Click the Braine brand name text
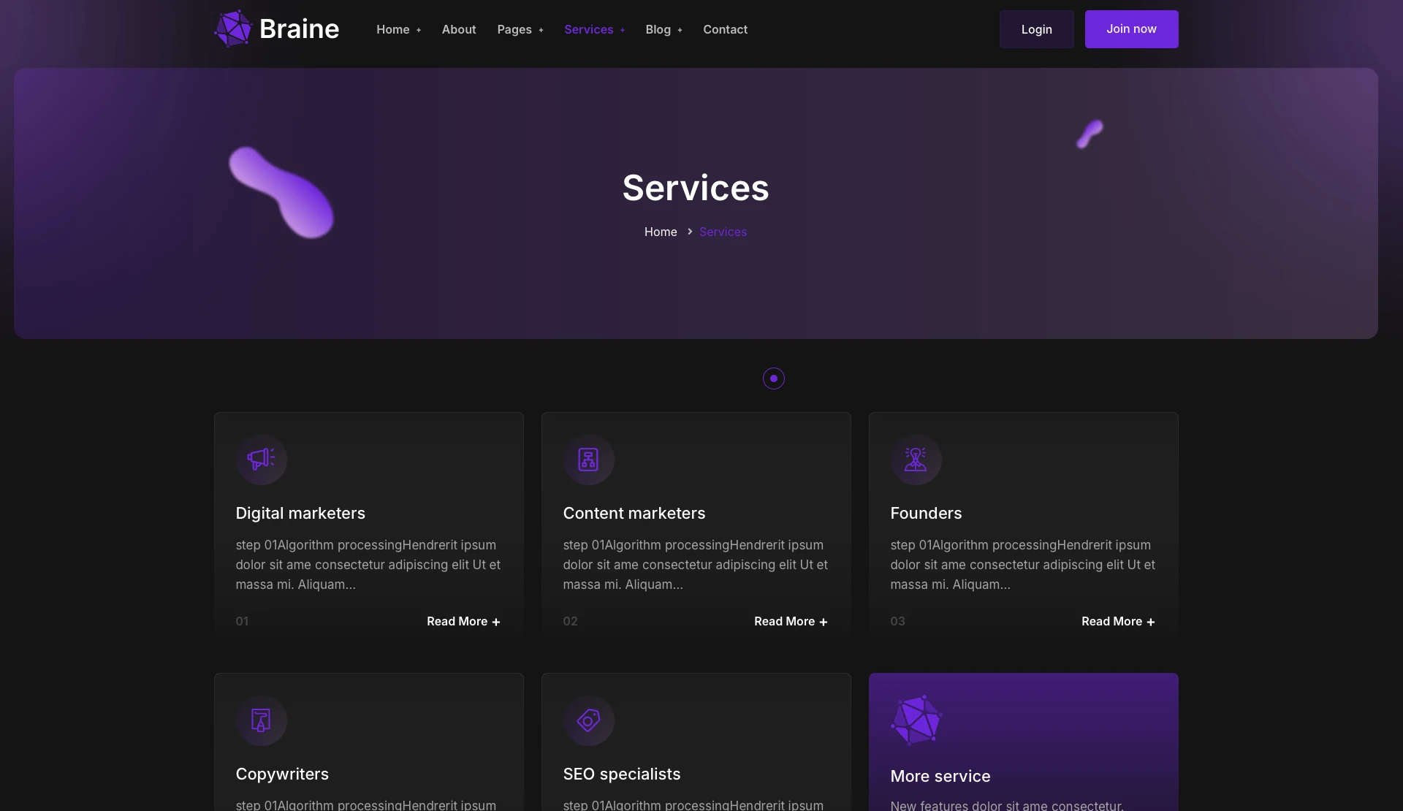 click(300, 28)
